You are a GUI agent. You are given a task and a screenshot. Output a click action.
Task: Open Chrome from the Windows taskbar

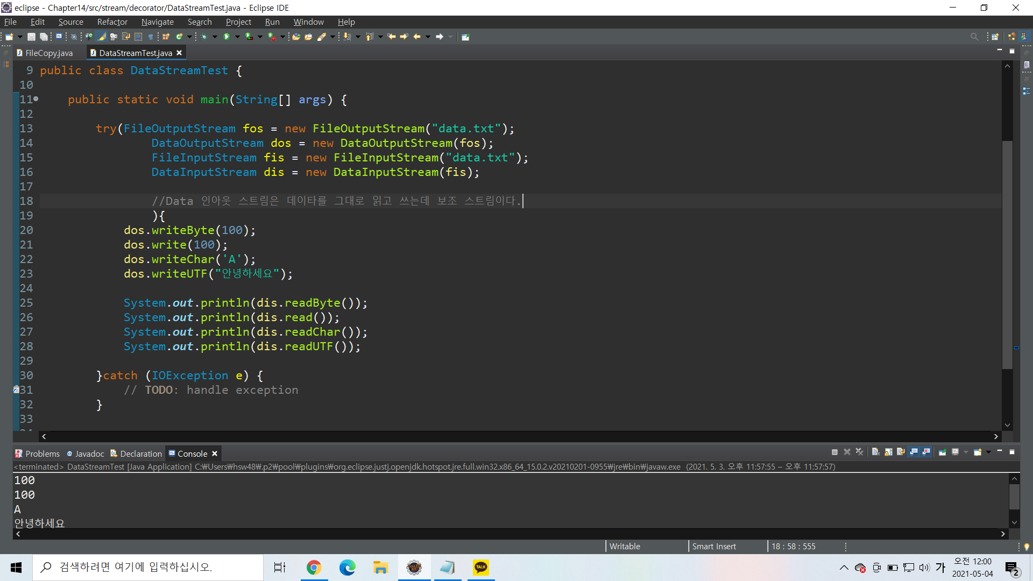click(314, 567)
